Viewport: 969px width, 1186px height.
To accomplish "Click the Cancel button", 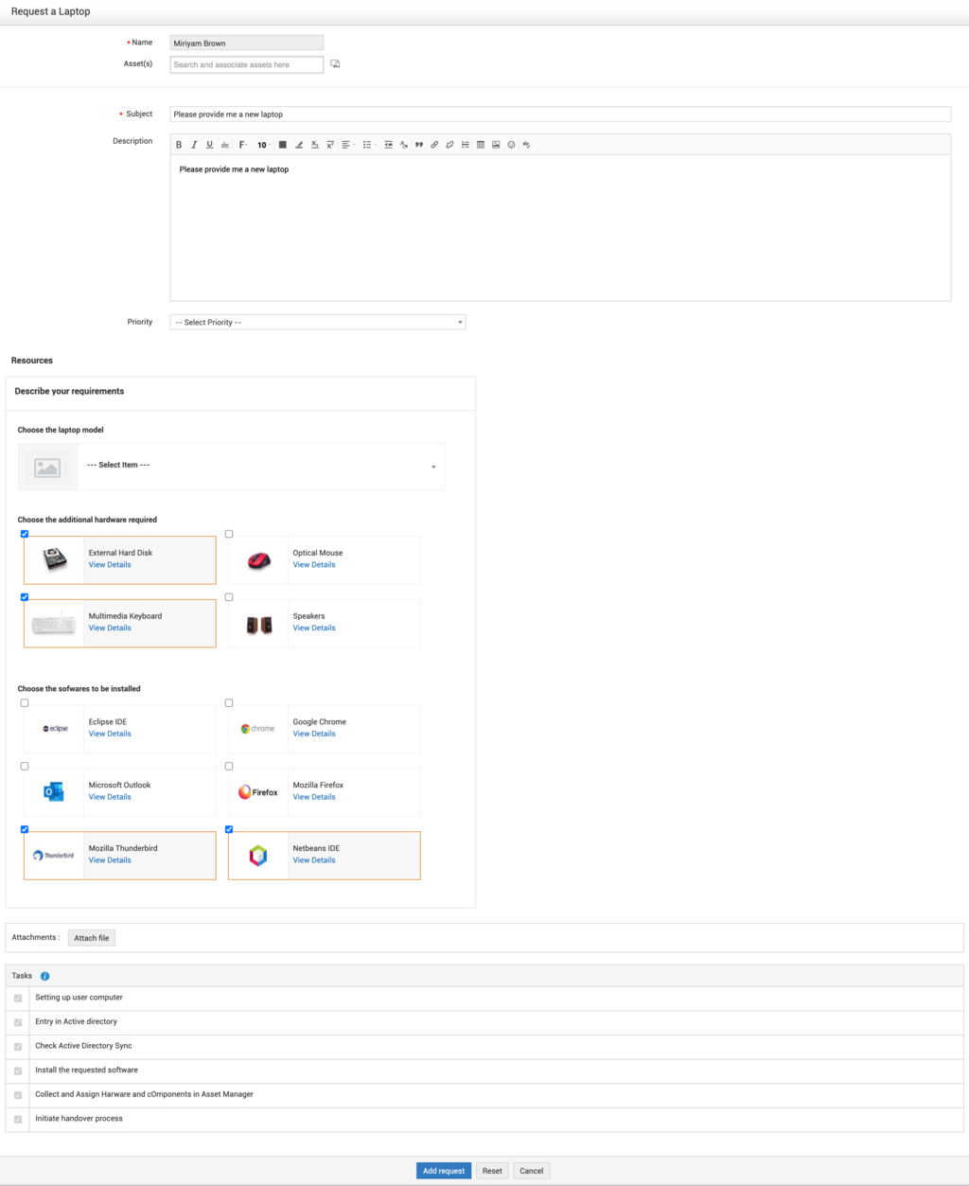I will 532,1171.
